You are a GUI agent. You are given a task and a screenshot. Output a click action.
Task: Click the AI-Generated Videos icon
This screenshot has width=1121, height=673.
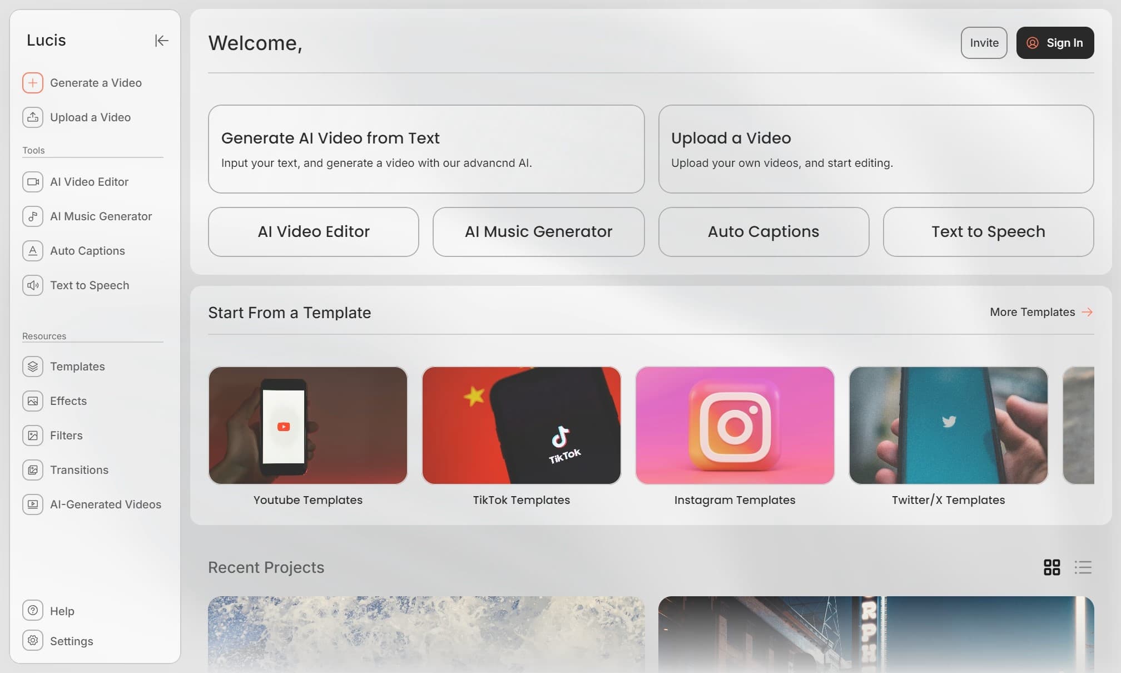coord(33,504)
